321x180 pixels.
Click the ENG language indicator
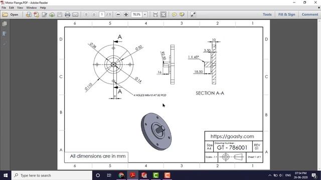pos(288,175)
